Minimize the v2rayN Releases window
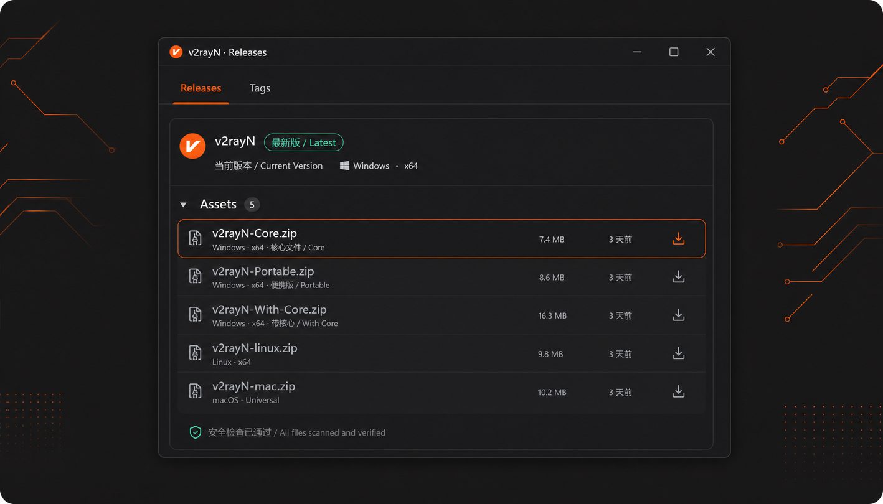 click(x=637, y=52)
